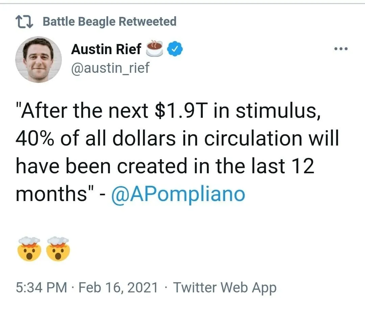
Task: Follow the @APompliano mention link
Action: point(178,194)
